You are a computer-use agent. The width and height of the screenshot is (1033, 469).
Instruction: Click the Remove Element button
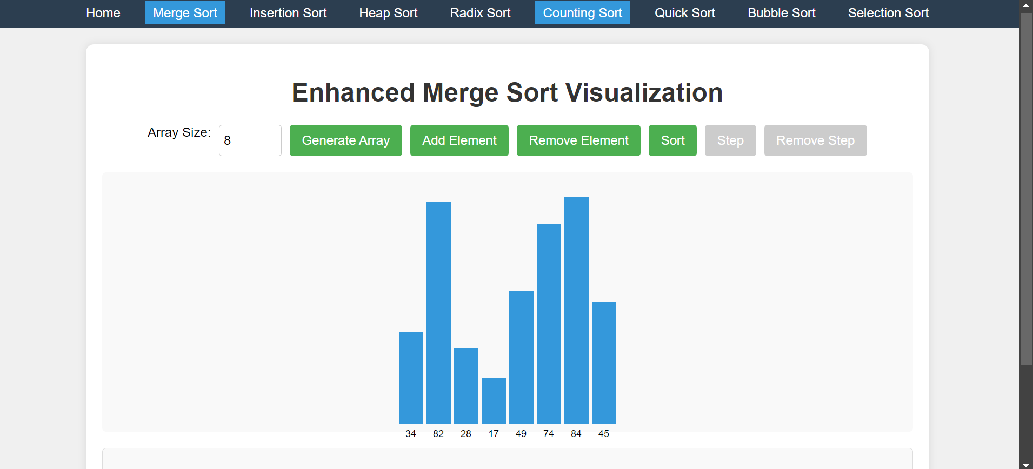(578, 140)
